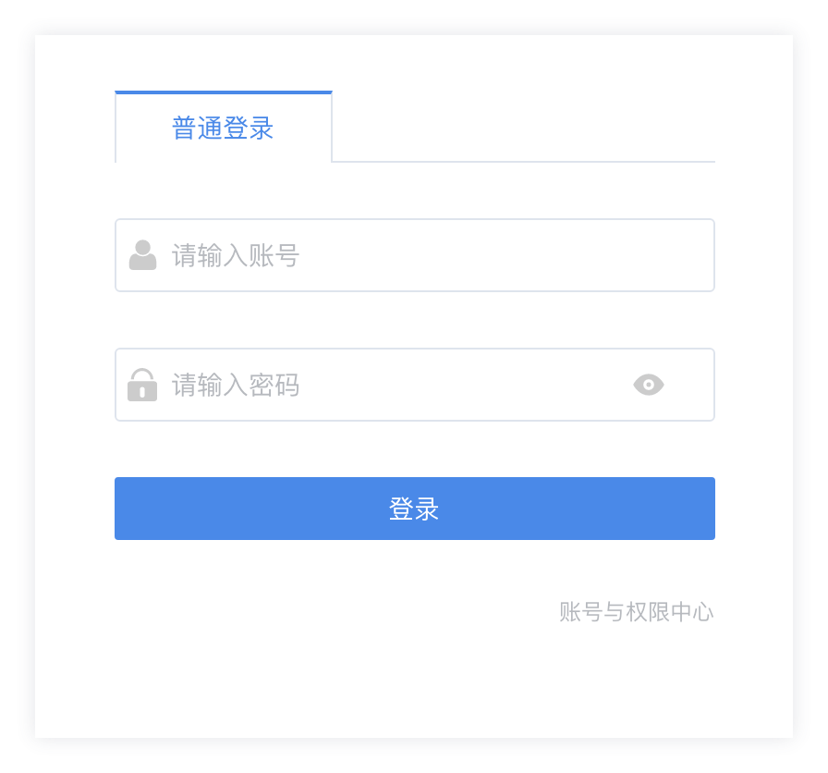Open the 账号与权限中心 link
This screenshot has height=773, width=828.
636,612
